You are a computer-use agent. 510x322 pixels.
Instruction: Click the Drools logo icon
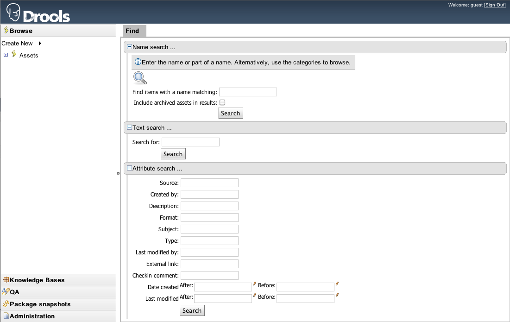point(14,12)
